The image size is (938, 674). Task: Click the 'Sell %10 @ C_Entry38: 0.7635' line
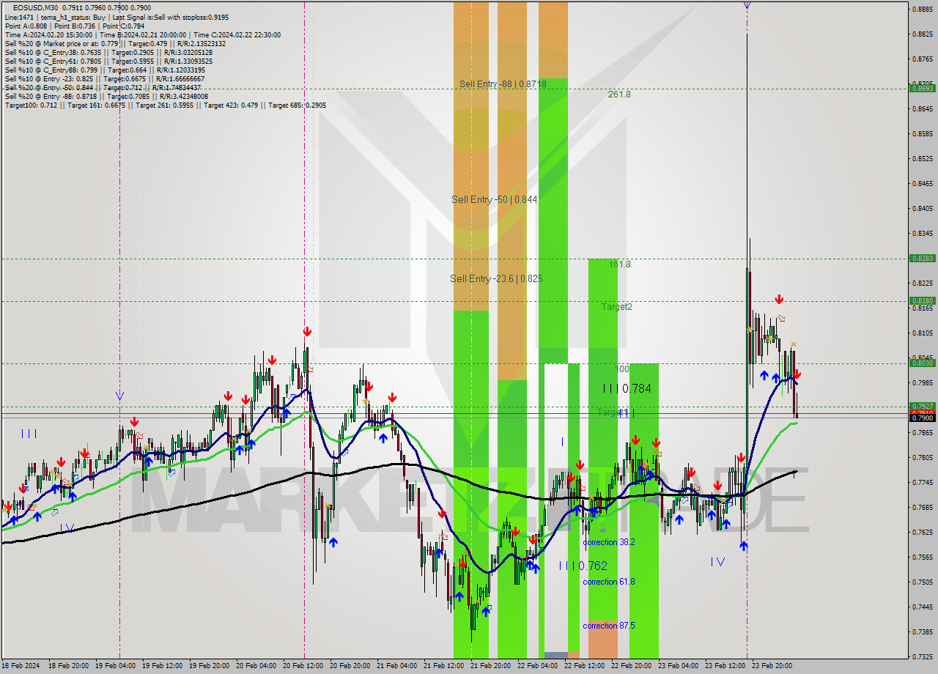tap(108, 52)
